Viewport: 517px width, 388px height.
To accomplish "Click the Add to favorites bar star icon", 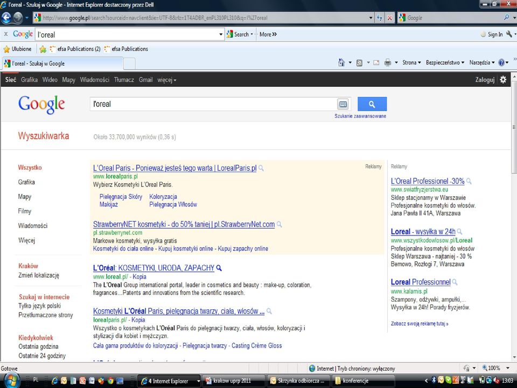I will coord(43,49).
